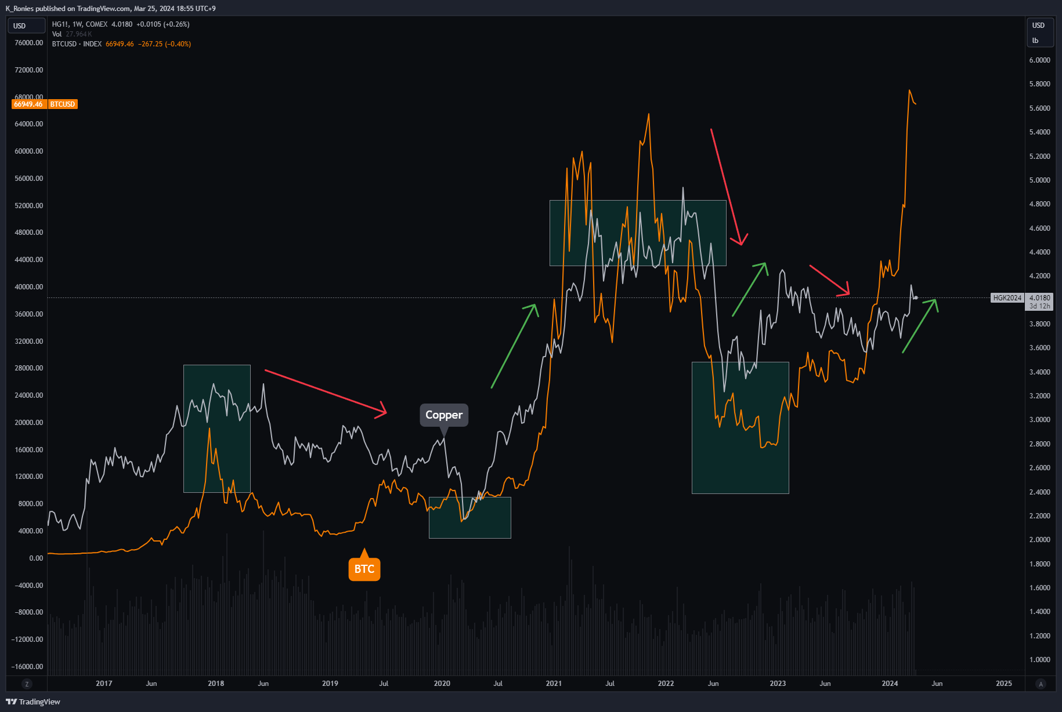Click the 2023 label on time axis
Viewport: 1062px width, 712px height.
click(778, 684)
